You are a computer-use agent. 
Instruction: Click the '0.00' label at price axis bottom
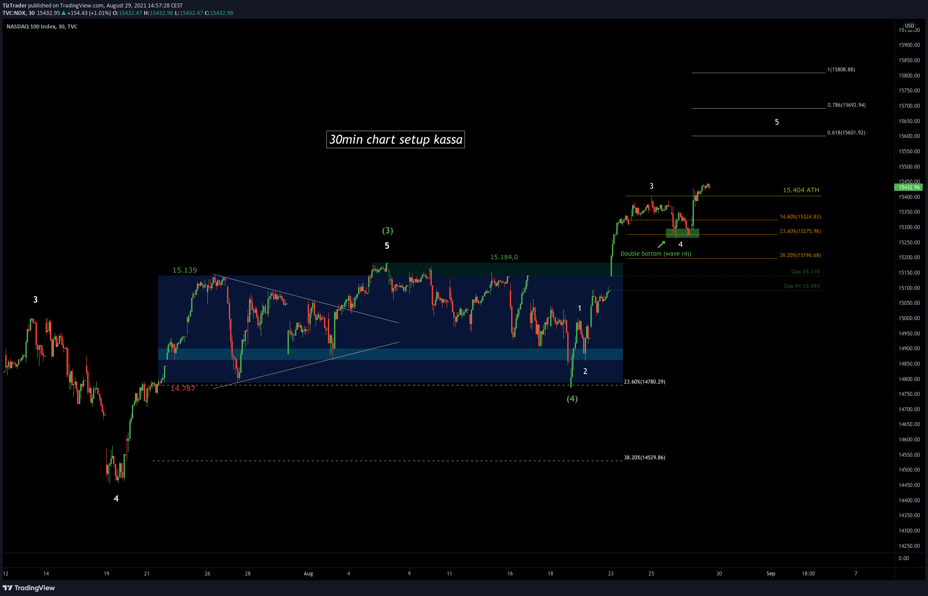click(x=904, y=558)
